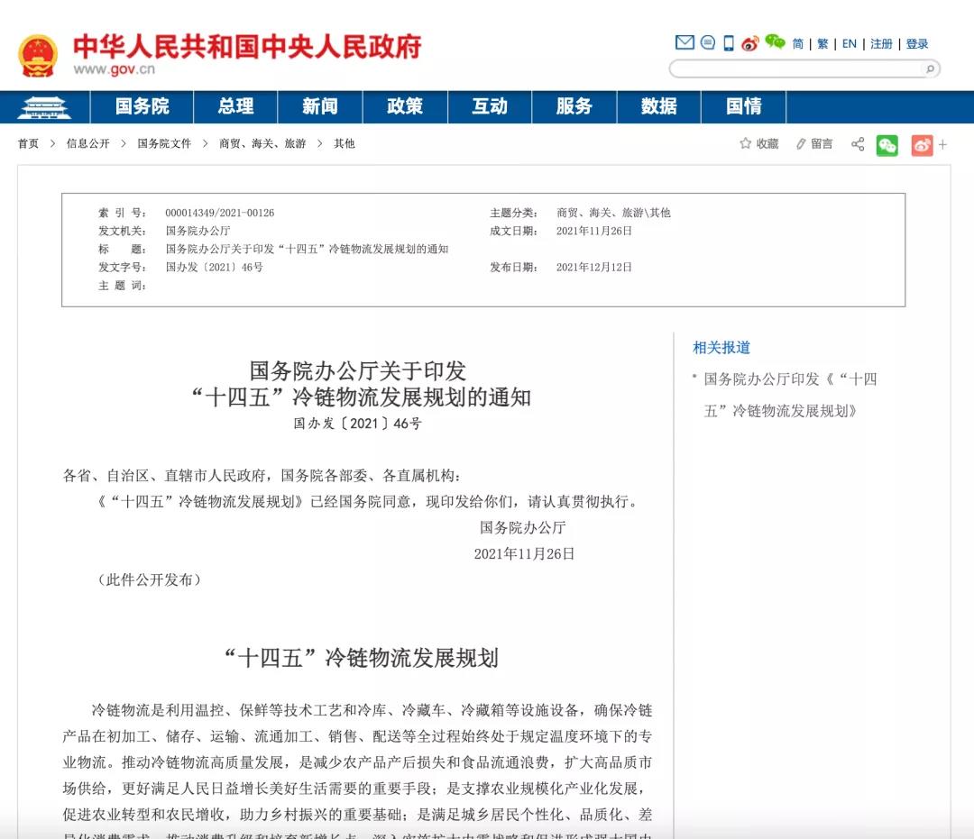Click the search magnifier icon

(928, 69)
